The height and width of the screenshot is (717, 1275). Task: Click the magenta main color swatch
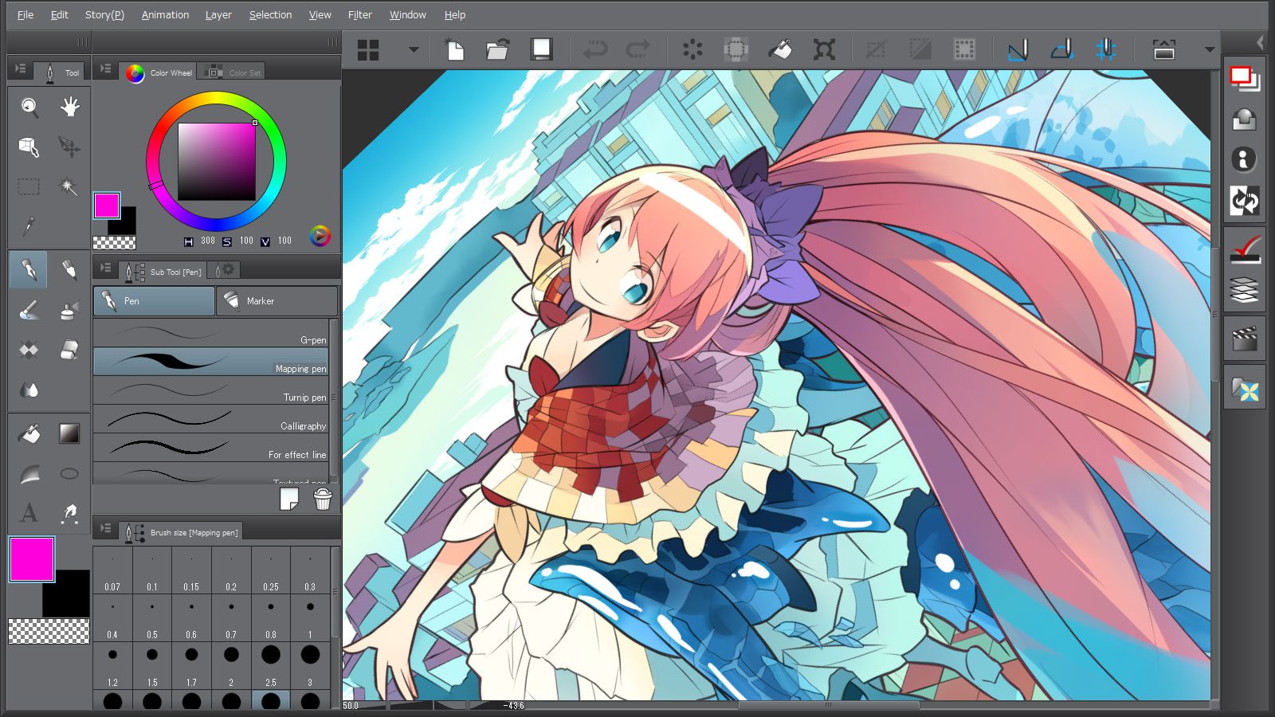pyautogui.click(x=32, y=558)
